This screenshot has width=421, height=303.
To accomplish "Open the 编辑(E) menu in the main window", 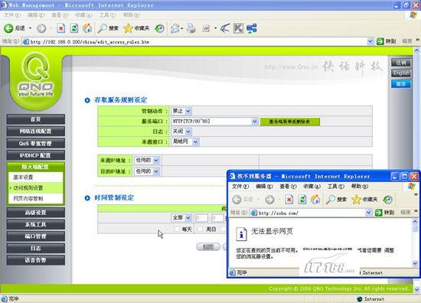I will coord(36,15).
